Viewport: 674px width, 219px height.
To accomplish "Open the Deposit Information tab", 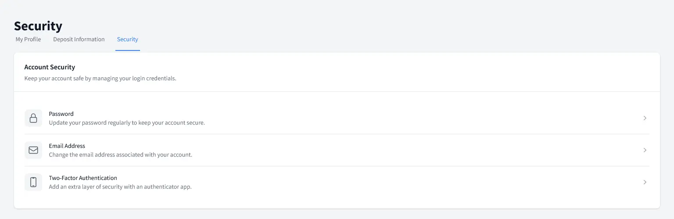I will pos(79,39).
